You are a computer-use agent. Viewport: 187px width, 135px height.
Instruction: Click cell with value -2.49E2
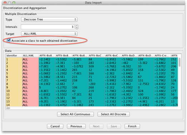point(146,105)
